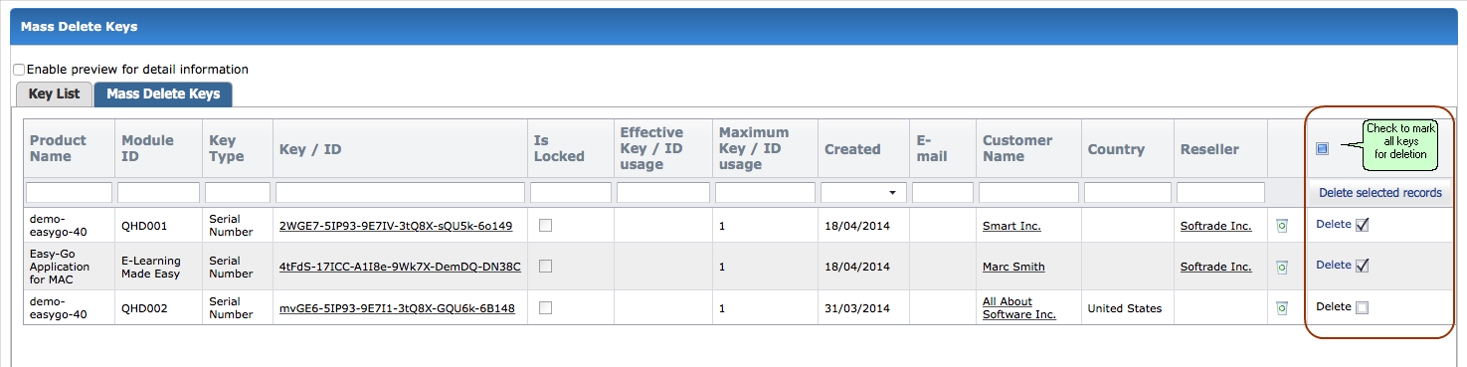This screenshot has width=1467, height=367.
Task: Open key mvGE6-5IP93-9E7I1-3tQ8X-GQU6k-6B148
Action: coord(397,308)
